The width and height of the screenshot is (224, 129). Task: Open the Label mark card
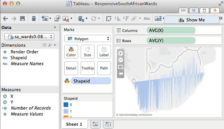[x=104, y=52]
